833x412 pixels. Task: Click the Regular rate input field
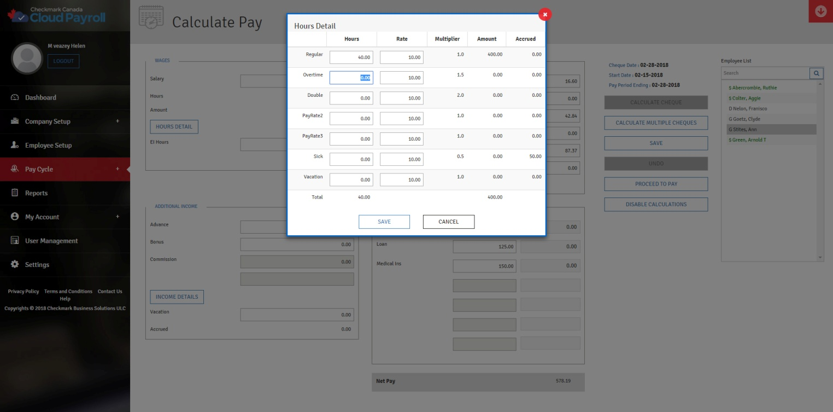pyautogui.click(x=401, y=57)
